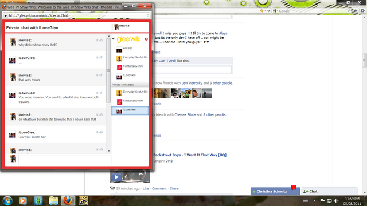
Task: Click the bookmark star in chat address bar
Action: pyautogui.click(x=148, y=15)
